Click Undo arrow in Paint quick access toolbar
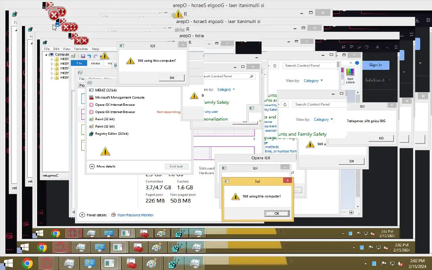 (89, 56)
